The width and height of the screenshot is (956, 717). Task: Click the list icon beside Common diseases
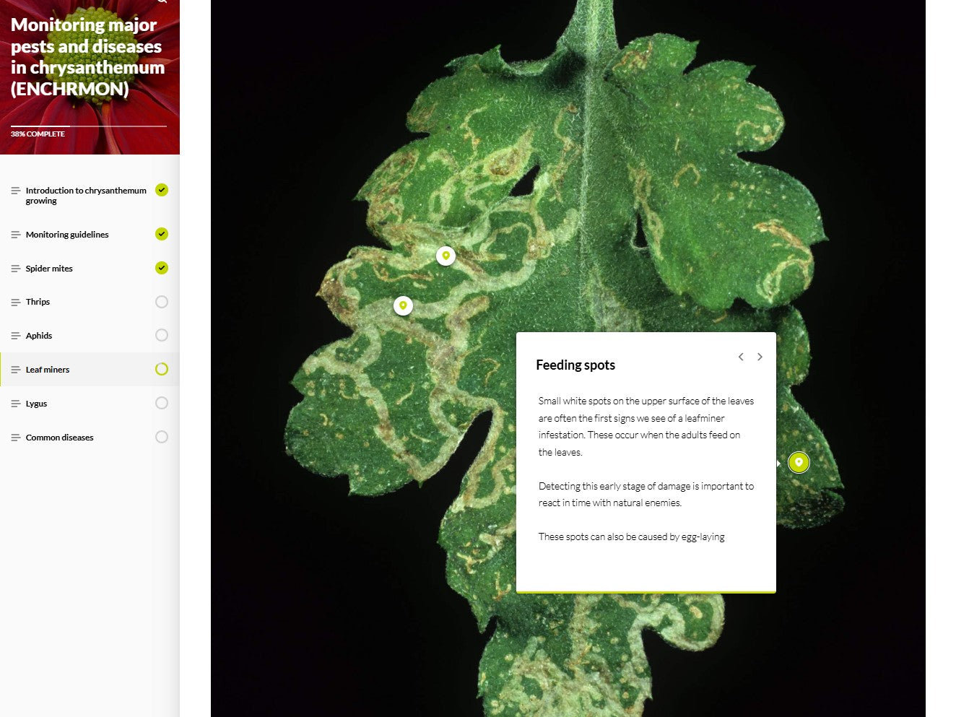pos(16,438)
